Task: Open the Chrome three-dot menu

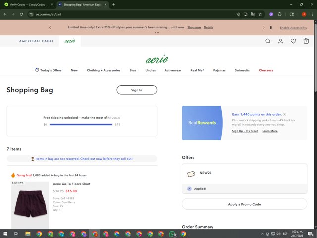Action: (x=312, y=14)
